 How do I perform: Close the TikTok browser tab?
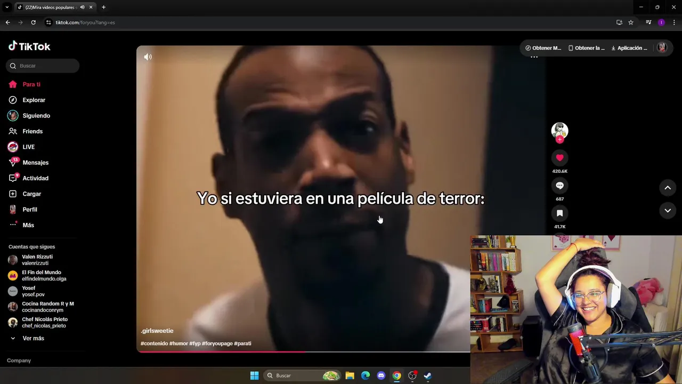coord(91,7)
